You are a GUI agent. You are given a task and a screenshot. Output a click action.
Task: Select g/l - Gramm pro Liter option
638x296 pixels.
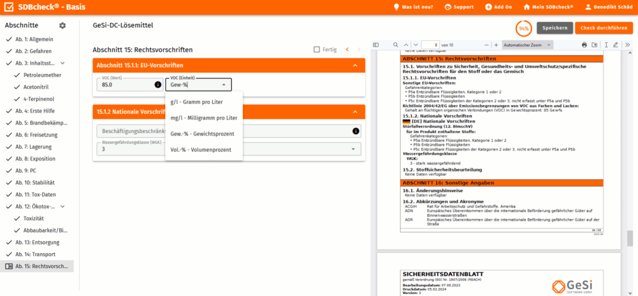click(x=197, y=102)
